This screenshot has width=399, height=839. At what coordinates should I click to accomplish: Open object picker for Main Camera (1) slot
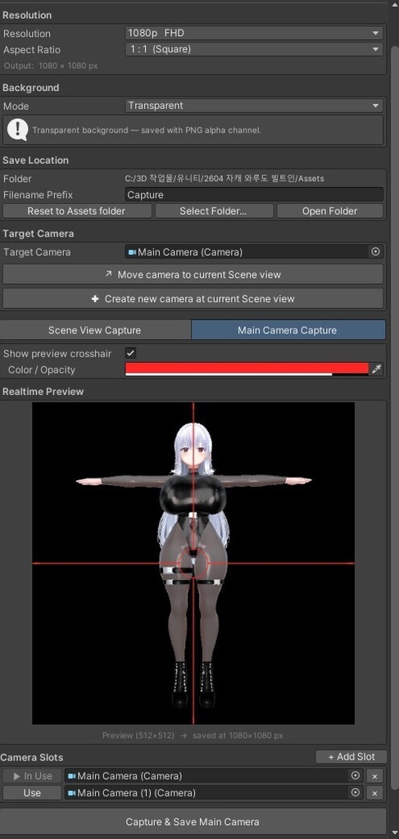coord(356,792)
